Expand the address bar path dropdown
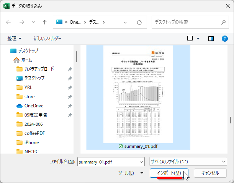This screenshot has height=183, width=234. [x=125, y=22]
